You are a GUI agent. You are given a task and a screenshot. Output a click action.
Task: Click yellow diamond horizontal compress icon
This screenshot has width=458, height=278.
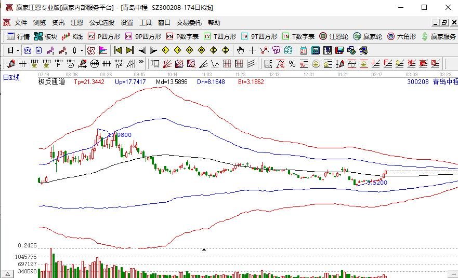click(x=202, y=50)
